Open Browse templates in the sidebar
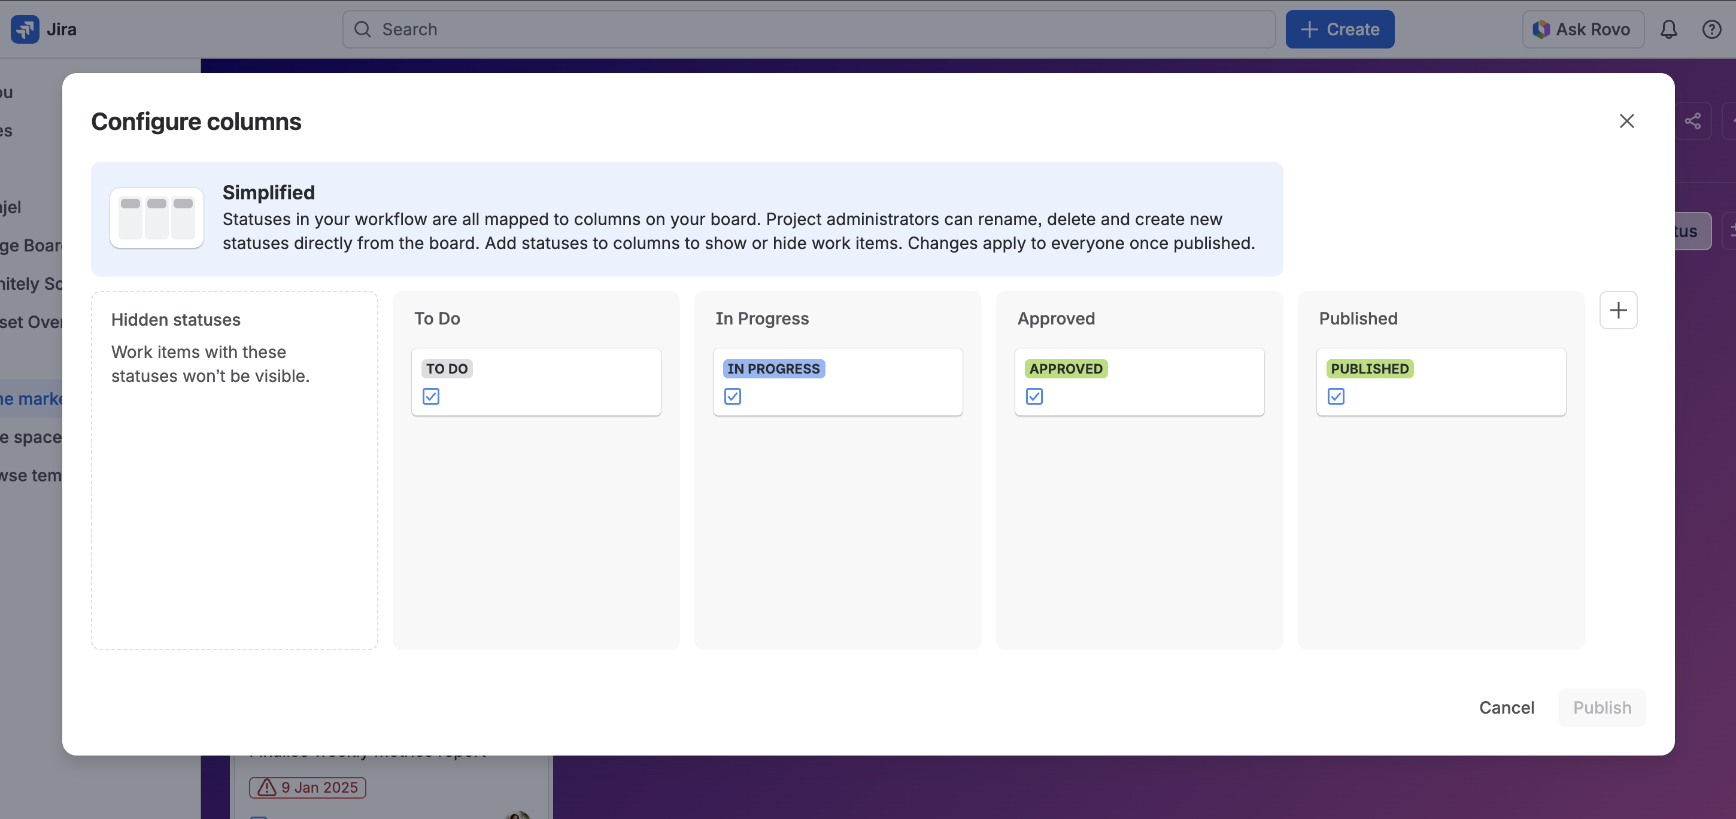 point(31,475)
